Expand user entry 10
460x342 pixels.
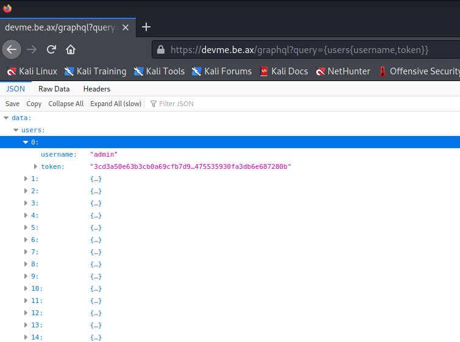pyautogui.click(x=26, y=288)
